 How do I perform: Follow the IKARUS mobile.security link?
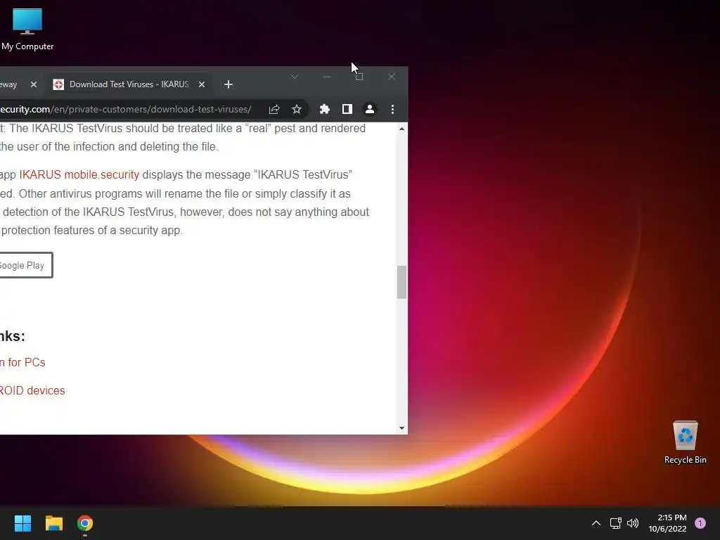[79, 174]
